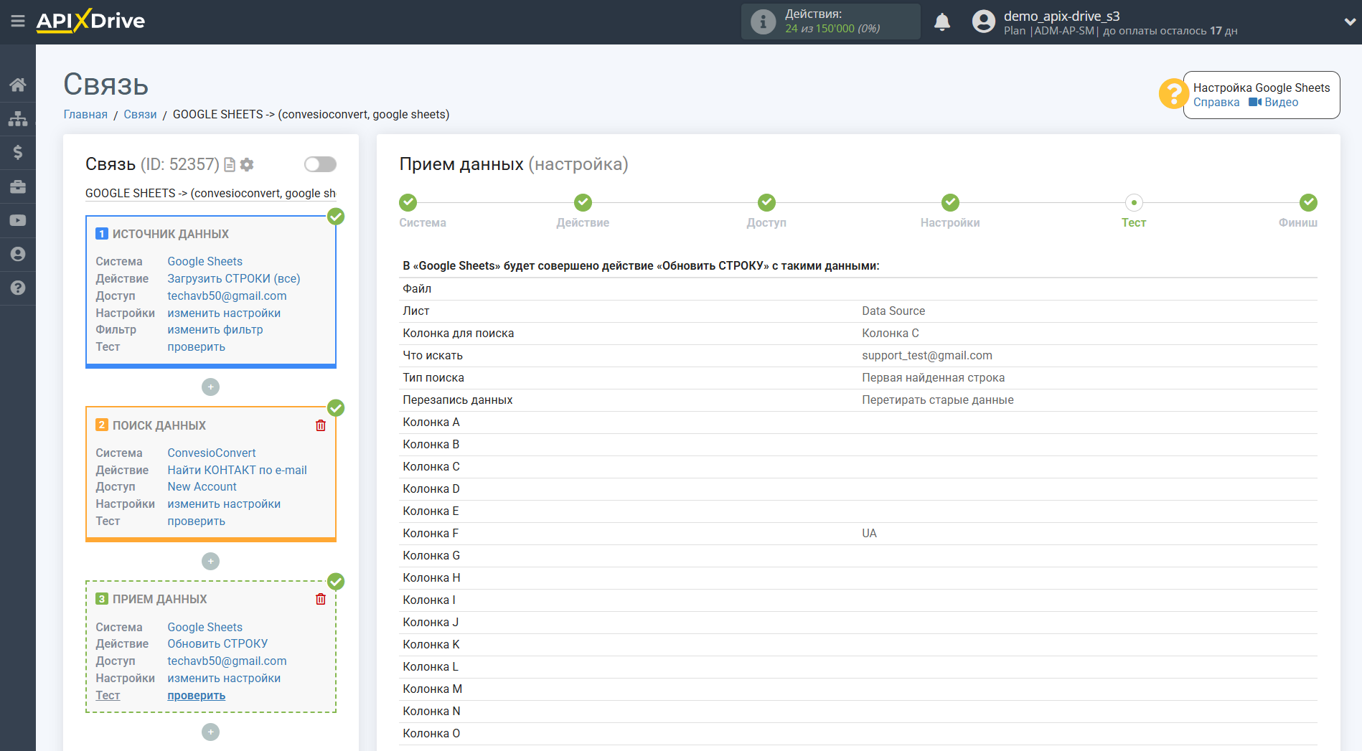
Task: Click the notification bell icon
Action: pos(941,22)
